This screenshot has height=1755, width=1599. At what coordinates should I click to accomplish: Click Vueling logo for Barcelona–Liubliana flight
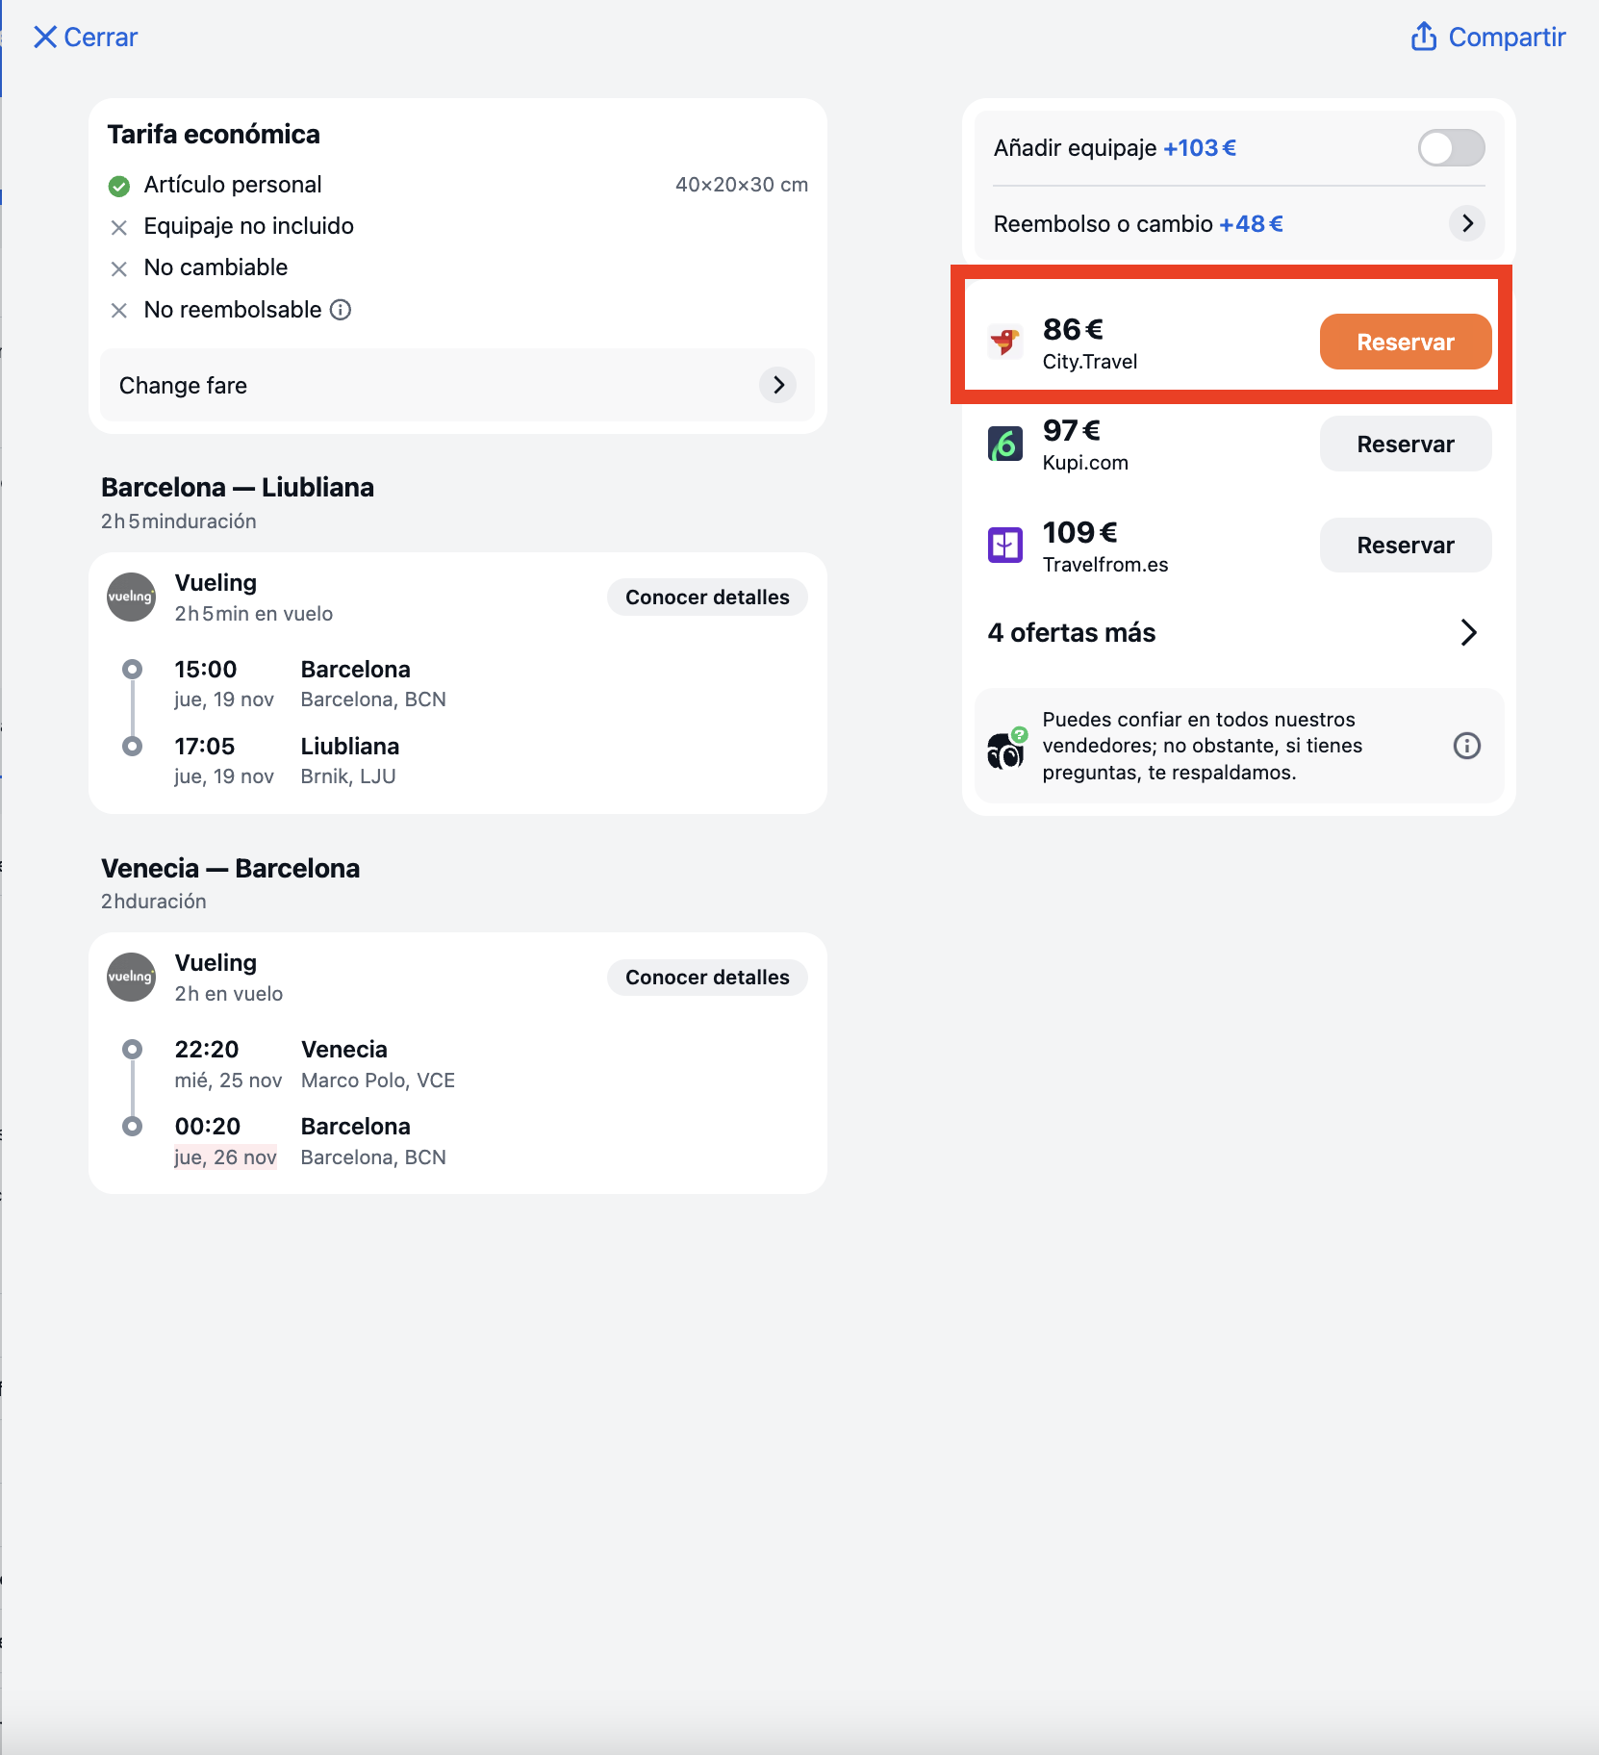[x=131, y=598]
